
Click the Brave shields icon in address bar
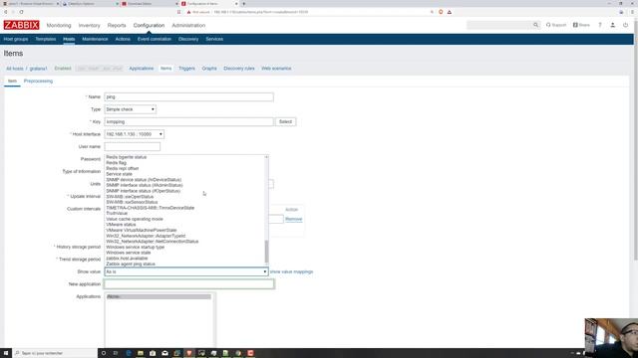(x=441, y=12)
